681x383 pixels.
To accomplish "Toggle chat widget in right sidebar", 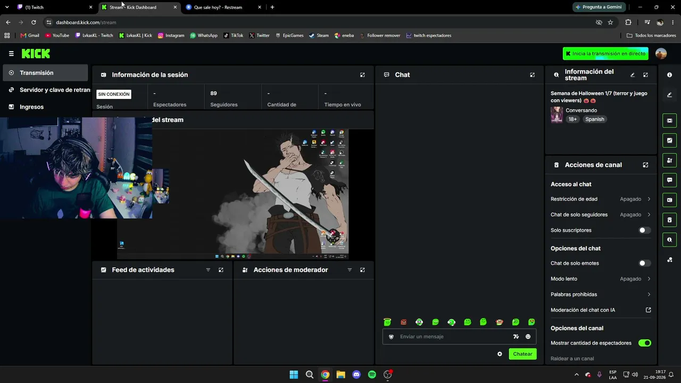I will [669, 180].
